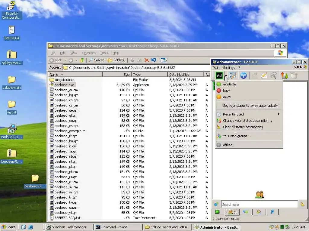
Task: Sort by the Type column header
Action: 149,75
